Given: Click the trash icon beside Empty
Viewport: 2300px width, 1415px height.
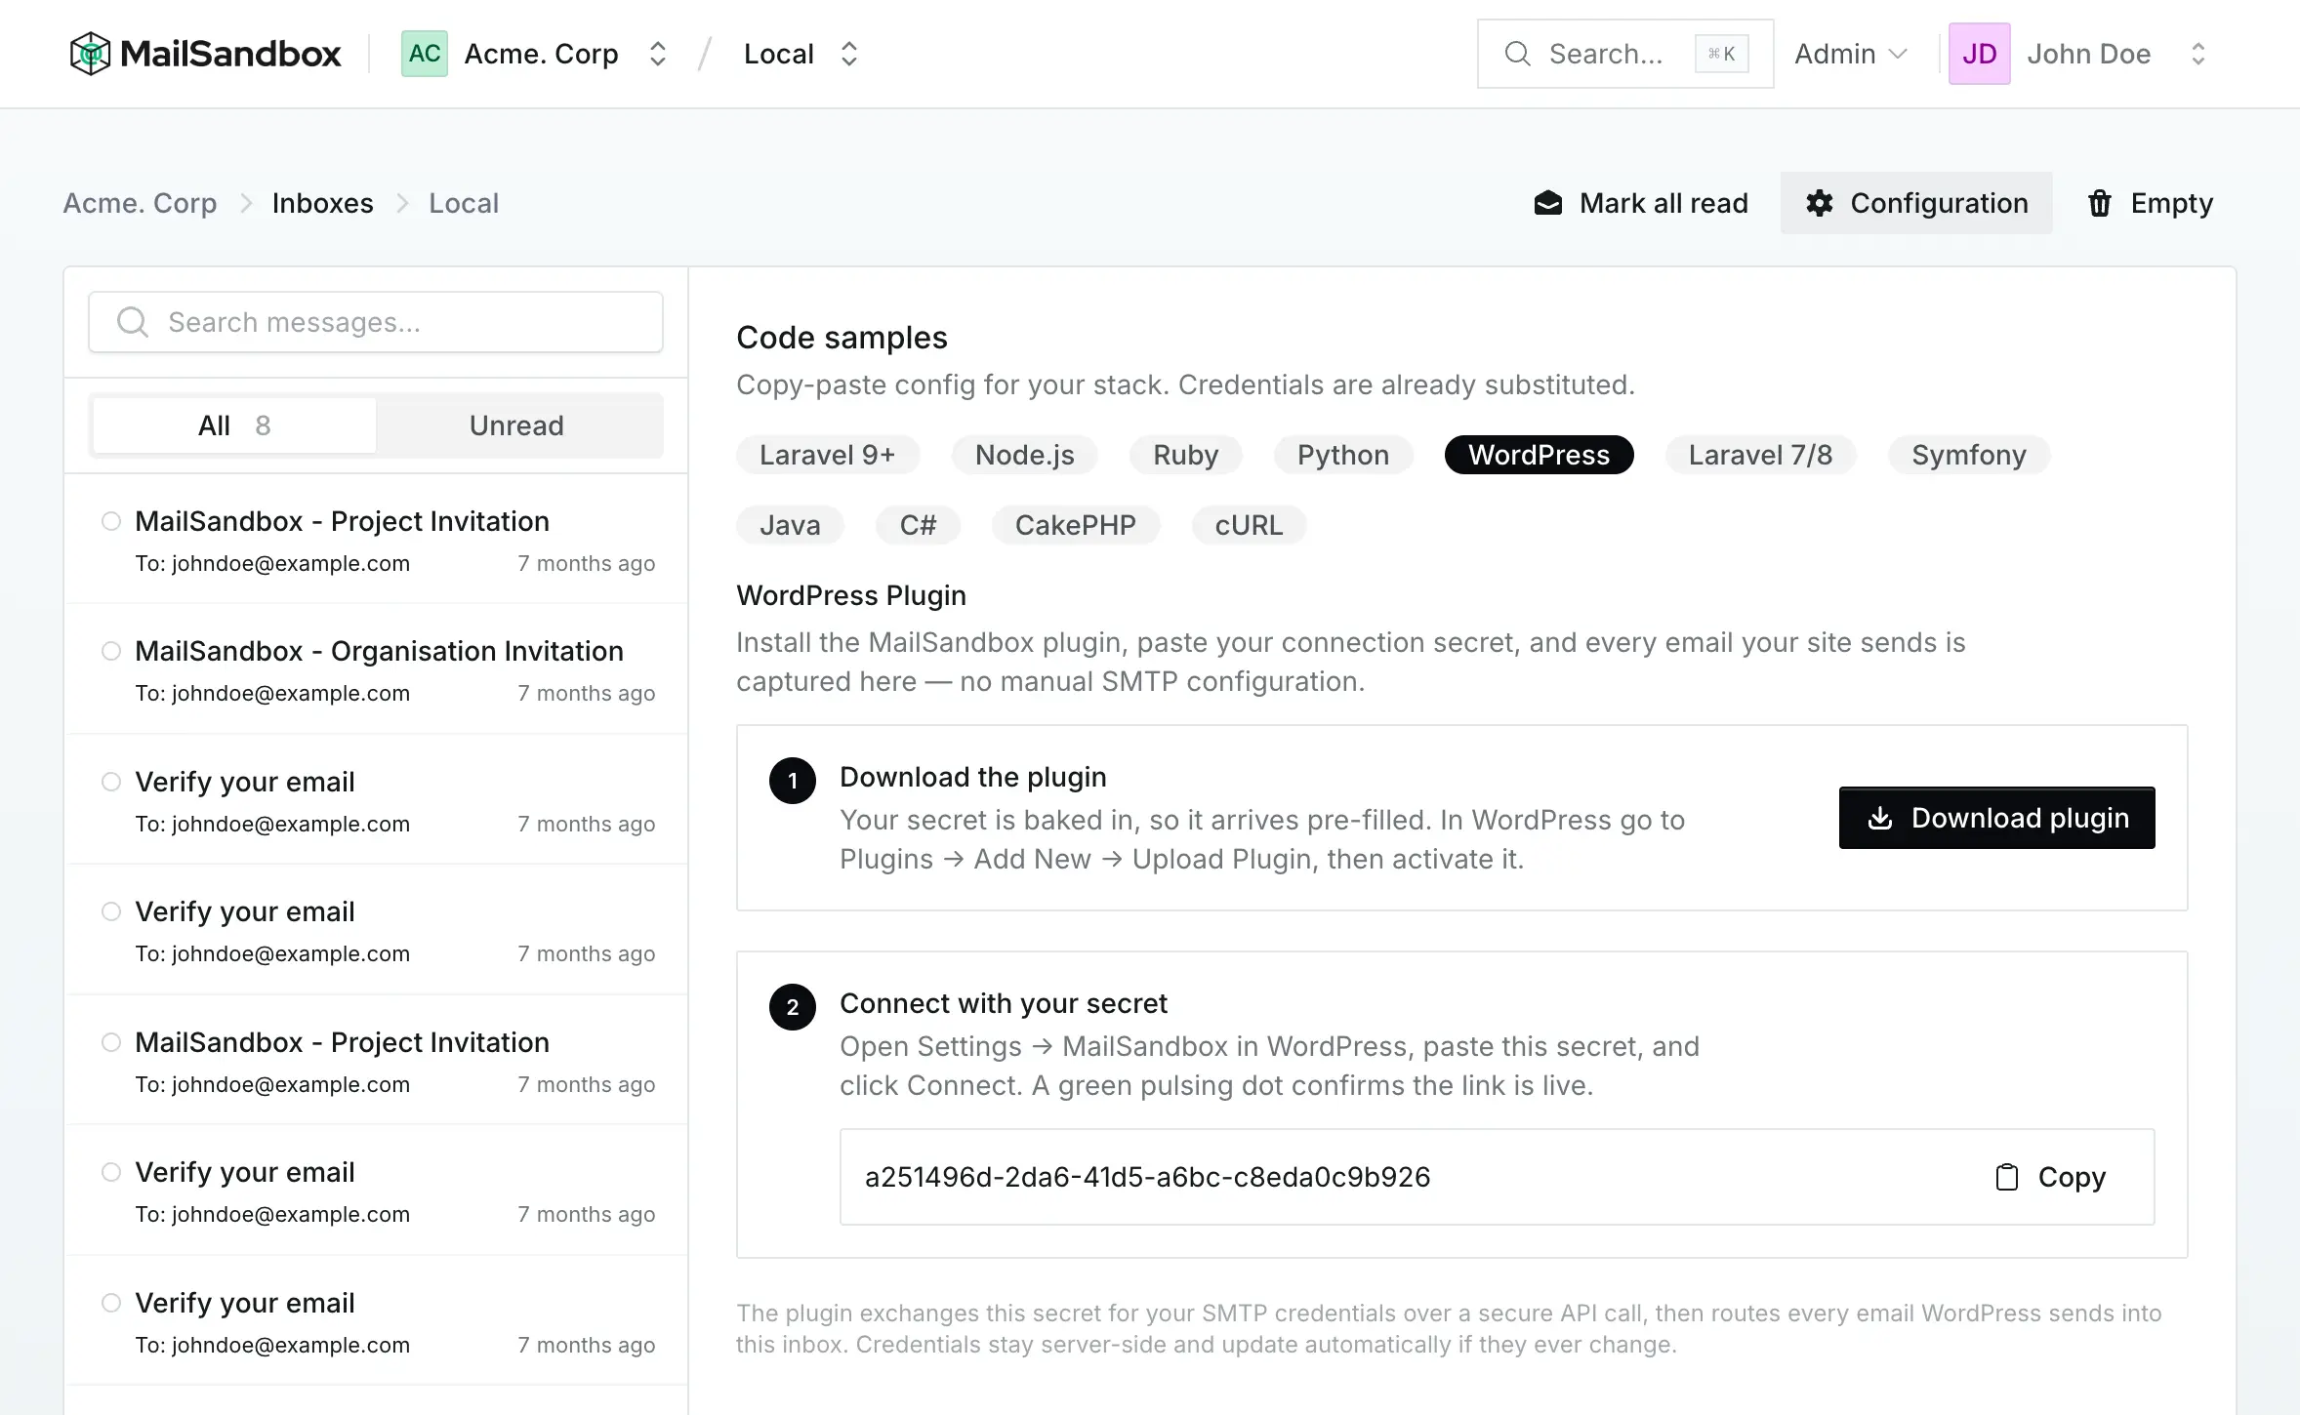Looking at the screenshot, I should coord(2100,203).
